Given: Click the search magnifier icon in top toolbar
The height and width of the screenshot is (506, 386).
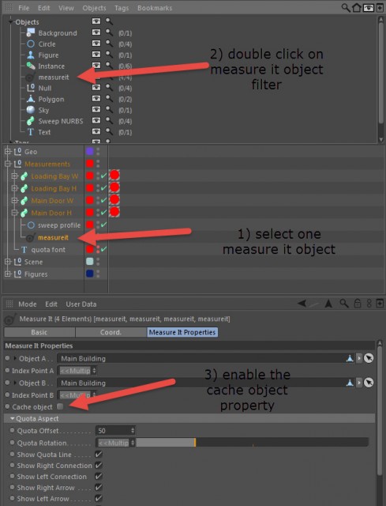Looking at the screenshot, I should [x=346, y=7].
